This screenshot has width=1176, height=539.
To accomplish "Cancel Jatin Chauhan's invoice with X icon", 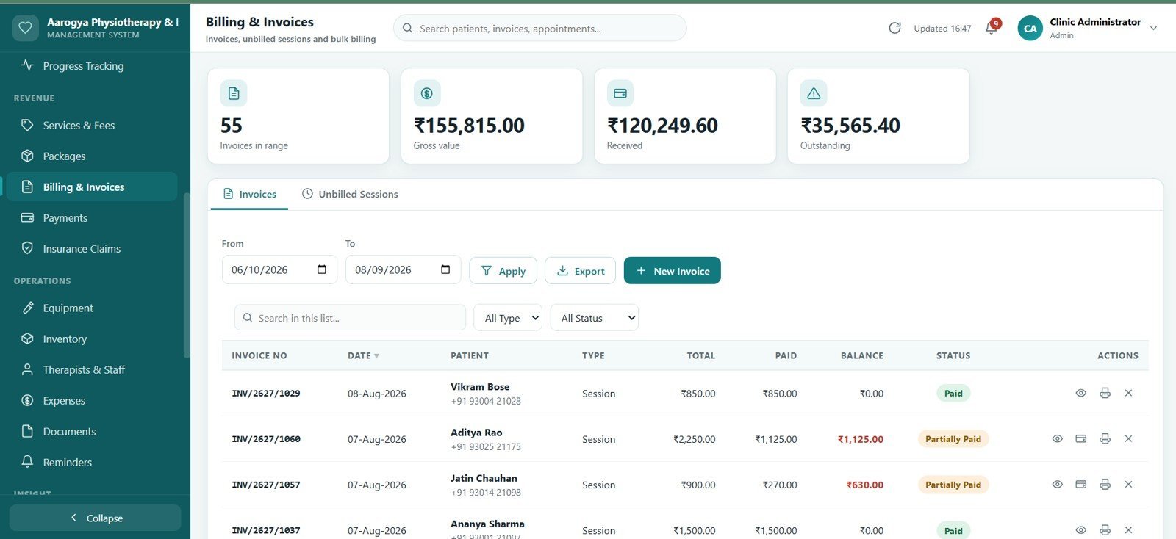I will coord(1128,485).
